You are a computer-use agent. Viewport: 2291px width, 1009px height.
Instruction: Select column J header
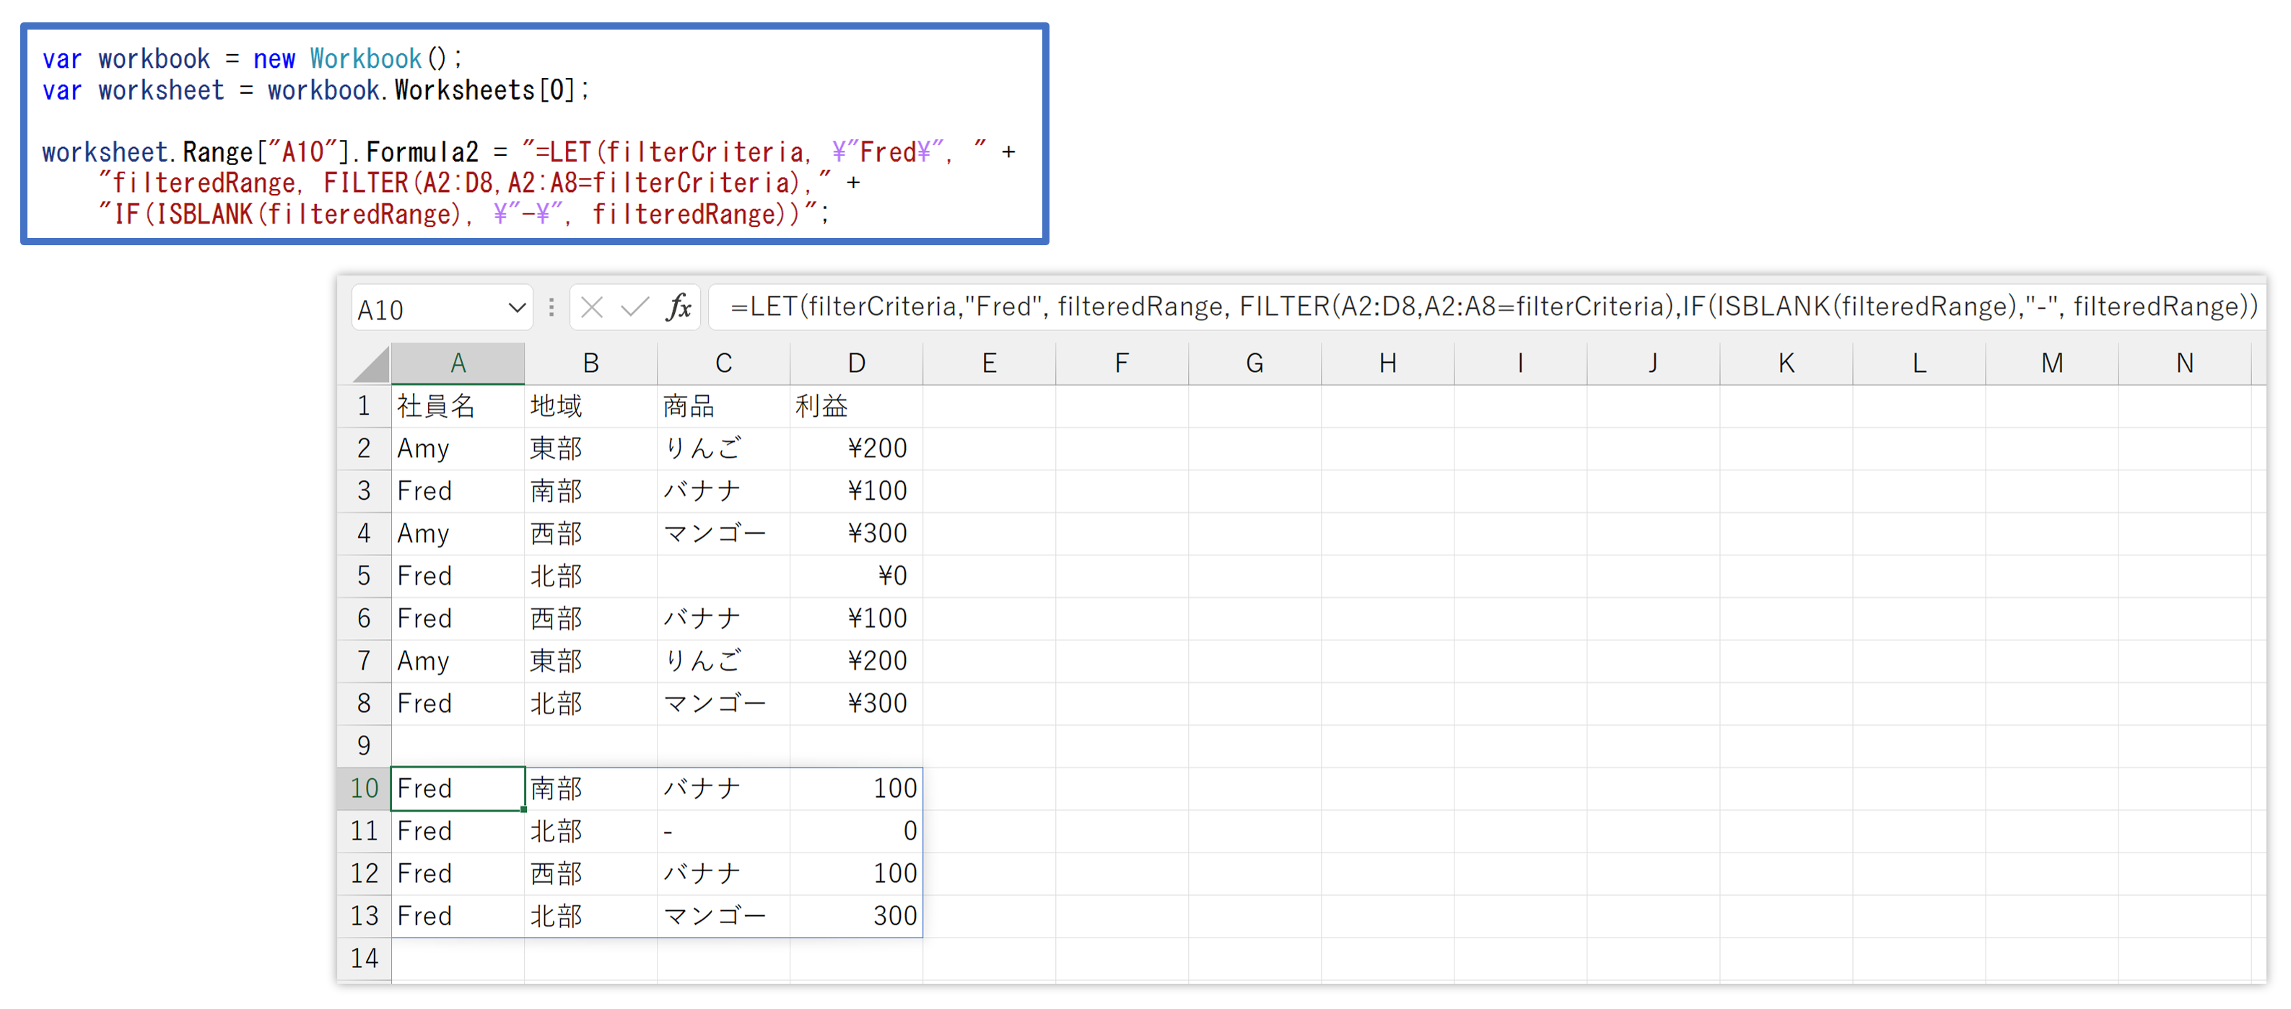(x=1652, y=363)
